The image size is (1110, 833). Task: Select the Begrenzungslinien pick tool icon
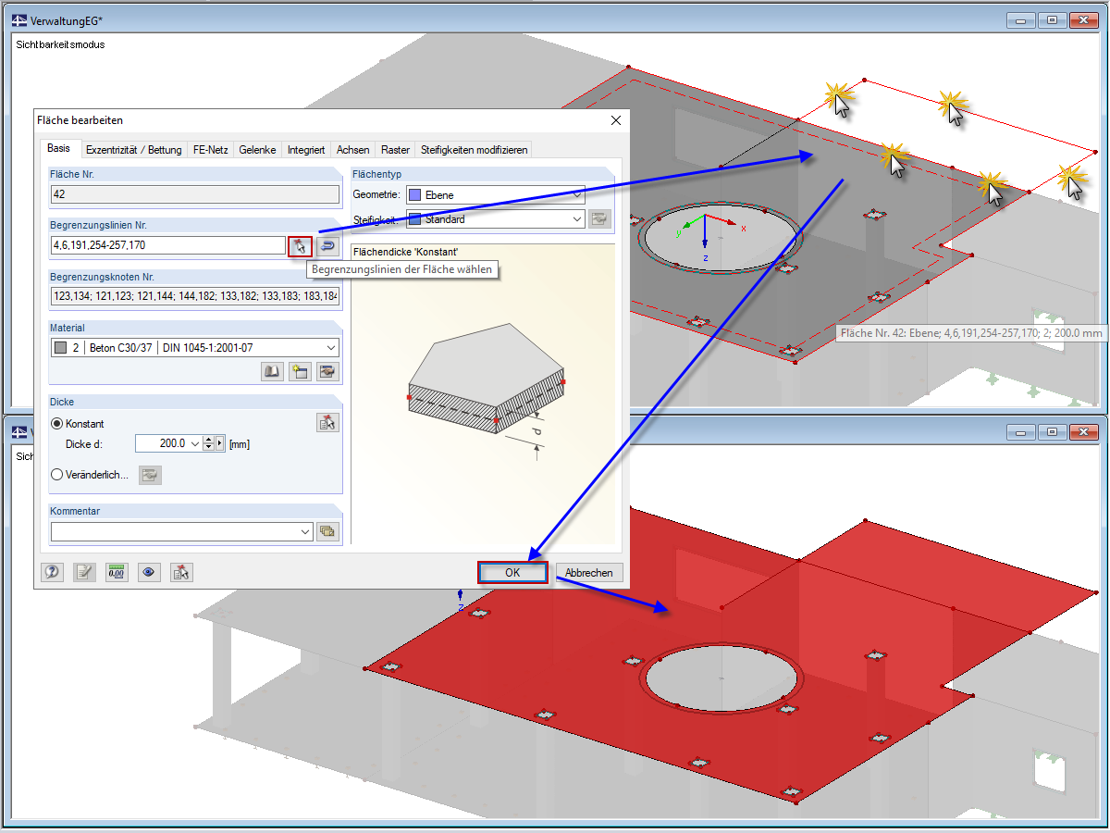pos(301,246)
